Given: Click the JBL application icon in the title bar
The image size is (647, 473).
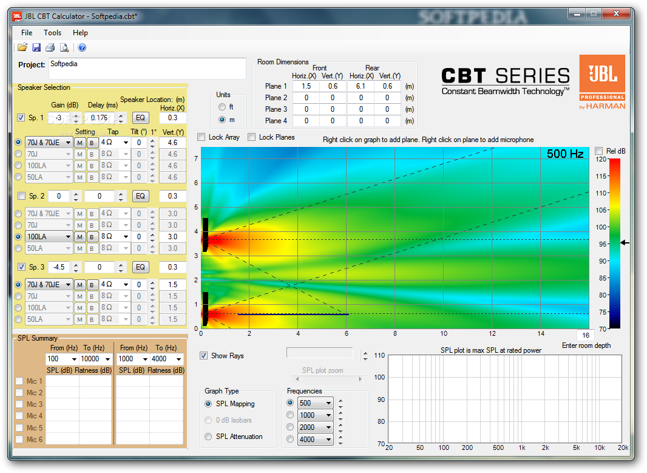Looking at the screenshot, I should coord(17,16).
